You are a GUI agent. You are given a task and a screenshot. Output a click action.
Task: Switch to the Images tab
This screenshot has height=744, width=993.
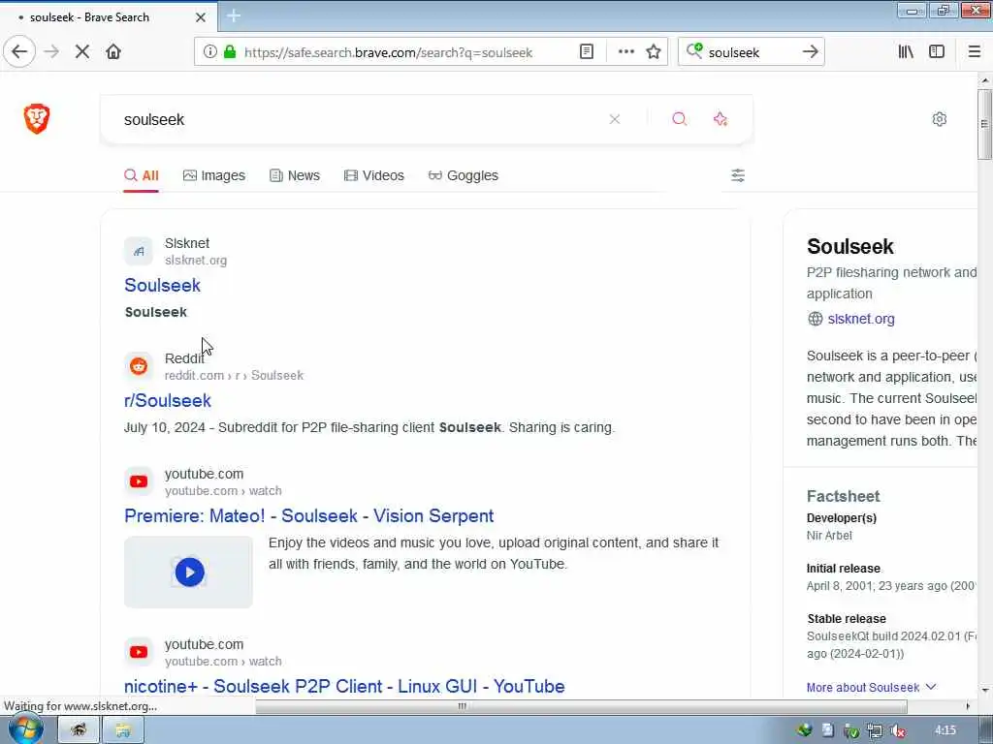click(214, 175)
